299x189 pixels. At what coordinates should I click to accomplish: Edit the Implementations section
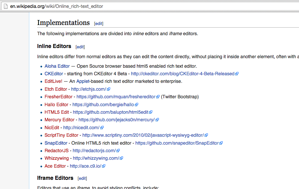point(99,24)
